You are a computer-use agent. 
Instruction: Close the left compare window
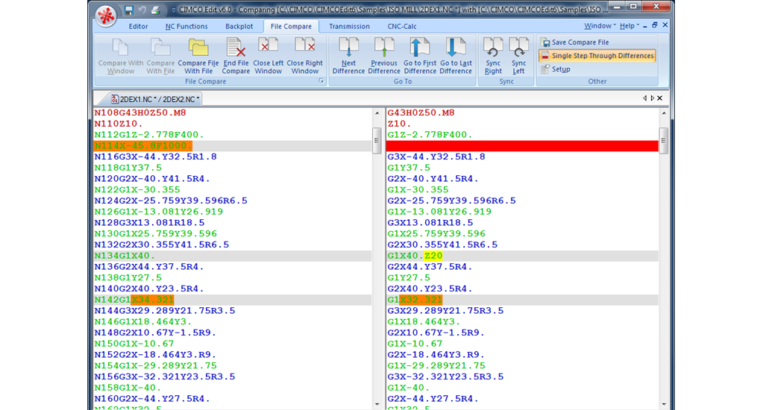tap(268, 56)
